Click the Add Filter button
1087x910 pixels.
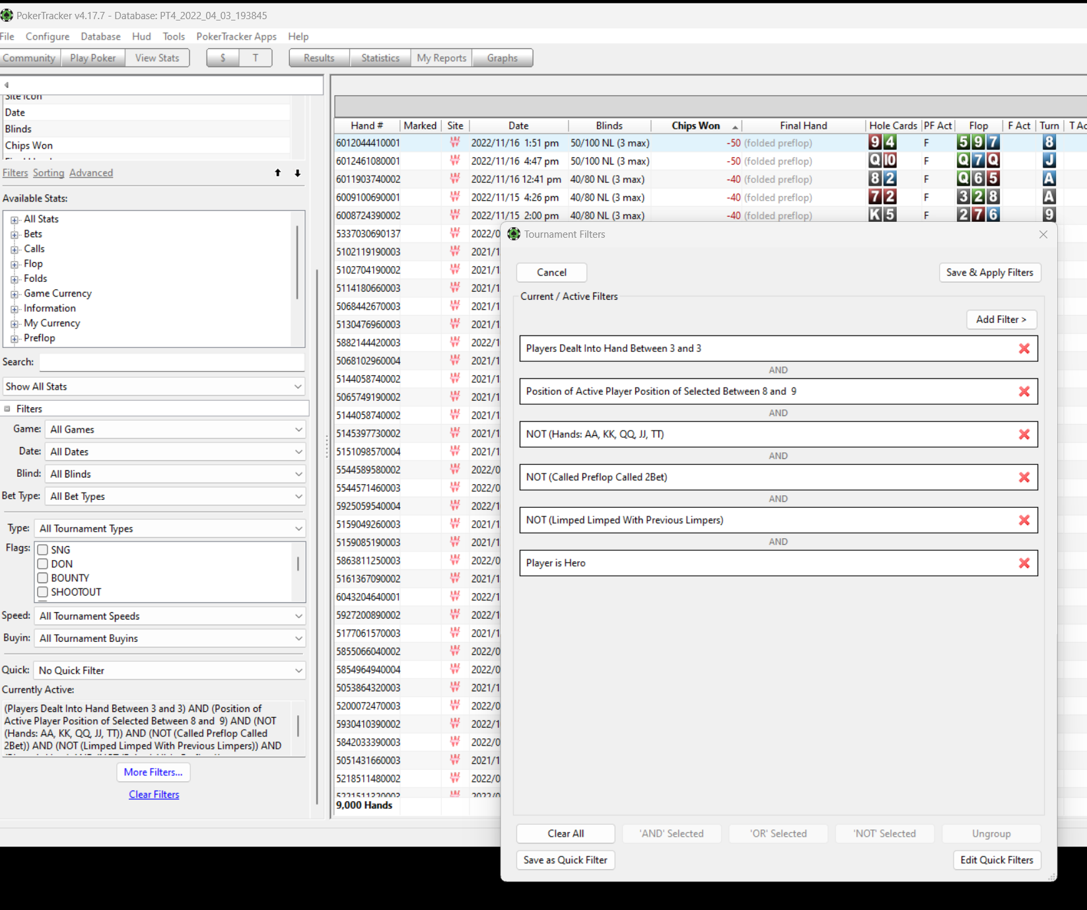click(x=1001, y=320)
